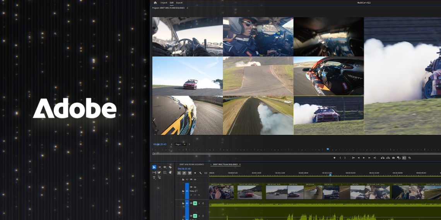Open the Export tab
The image size is (441, 220).
[179, 3]
